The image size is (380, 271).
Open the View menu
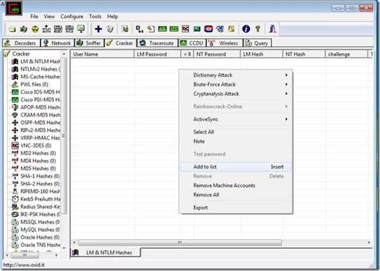pos(49,16)
